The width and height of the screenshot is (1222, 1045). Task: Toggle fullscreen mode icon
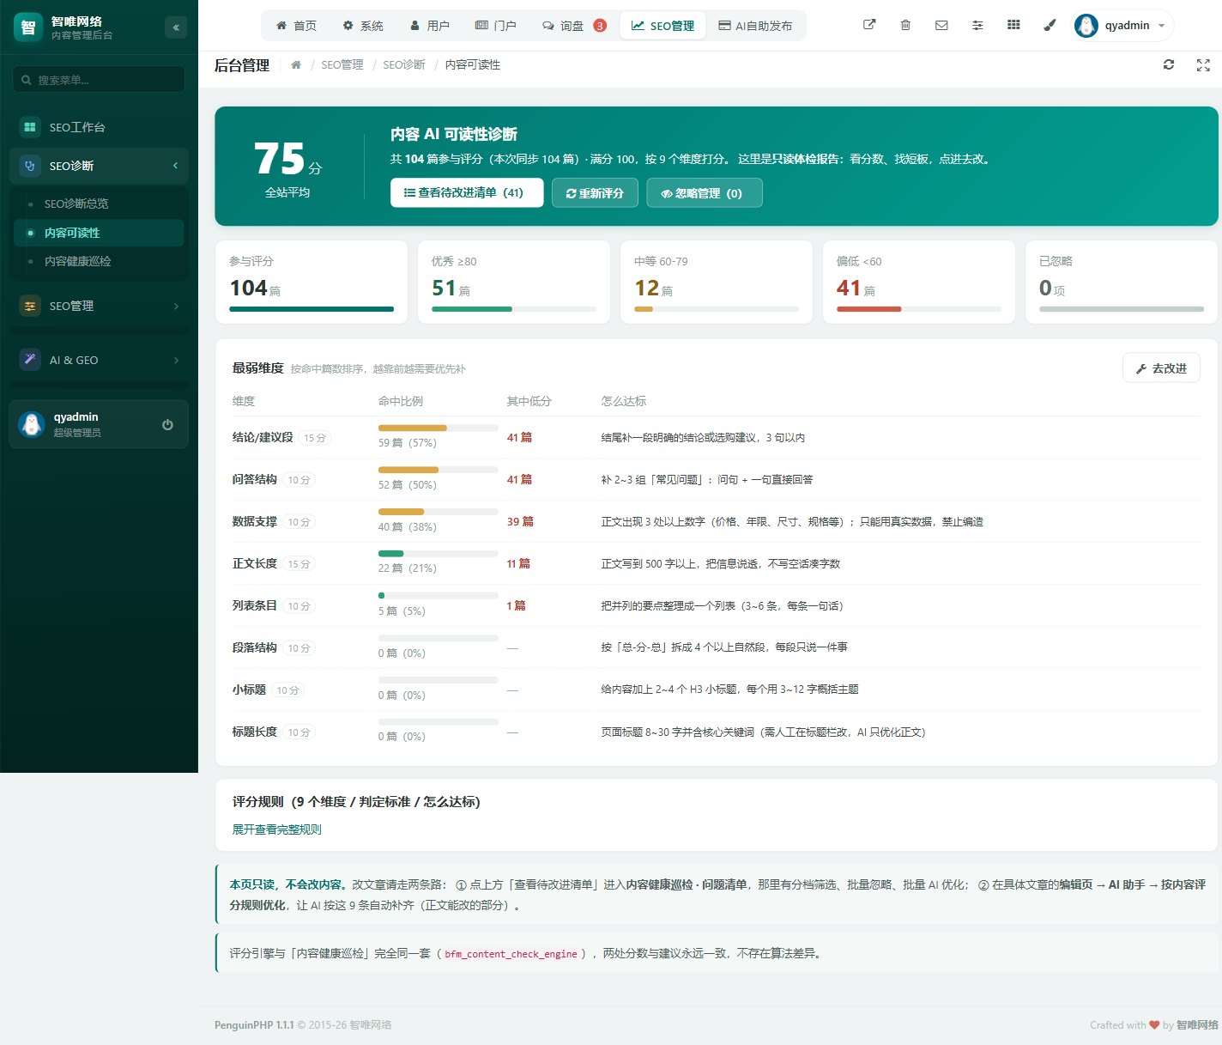1203,64
